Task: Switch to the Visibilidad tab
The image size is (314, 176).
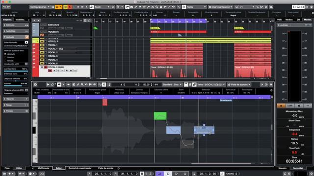Action: pyautogui.click(x=20, y=20)
